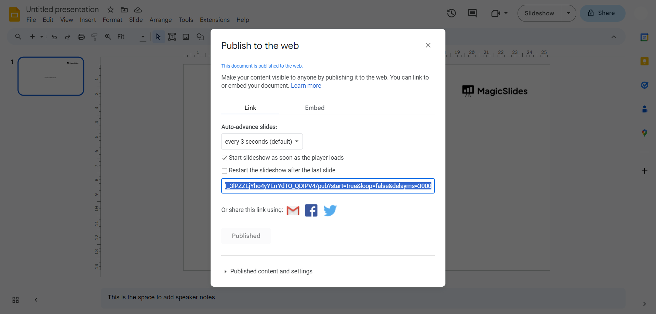Open the comments icon
The width and height of the screenshot is (656, 314).
(472, 13)
